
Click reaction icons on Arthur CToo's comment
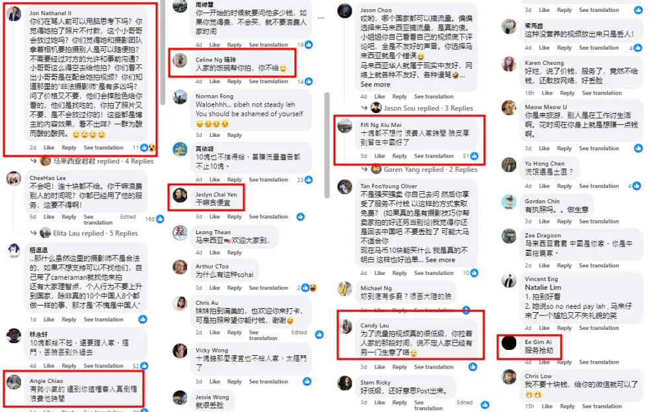point(309,288)
